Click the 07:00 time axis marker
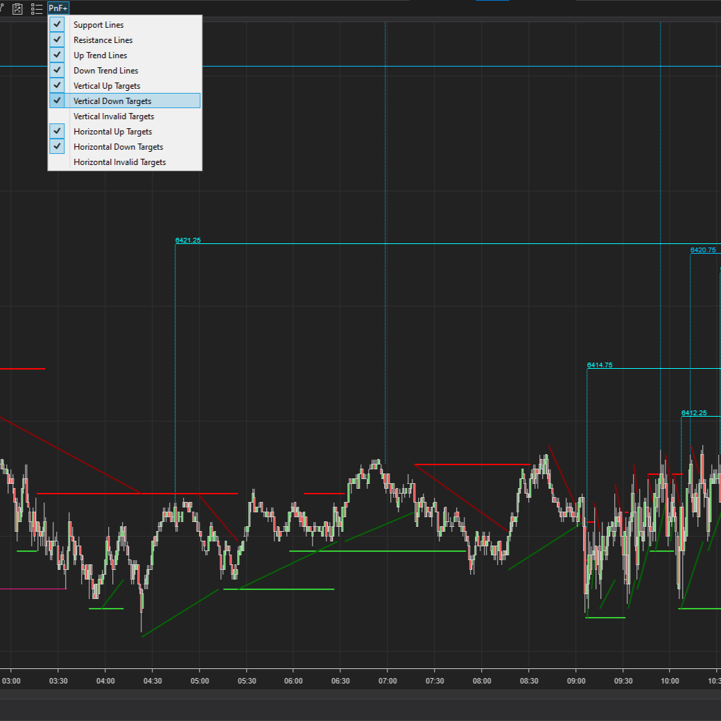The width and height of the screenshot is (721, 721). click(388, 681)
